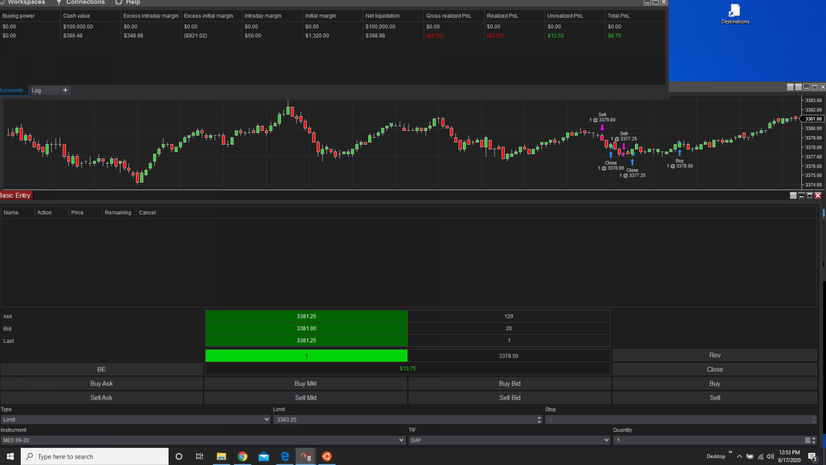Launch Google Chrome from the taskbar
Viewport: 826px width, 465px height.
click(x=243, y=456)
